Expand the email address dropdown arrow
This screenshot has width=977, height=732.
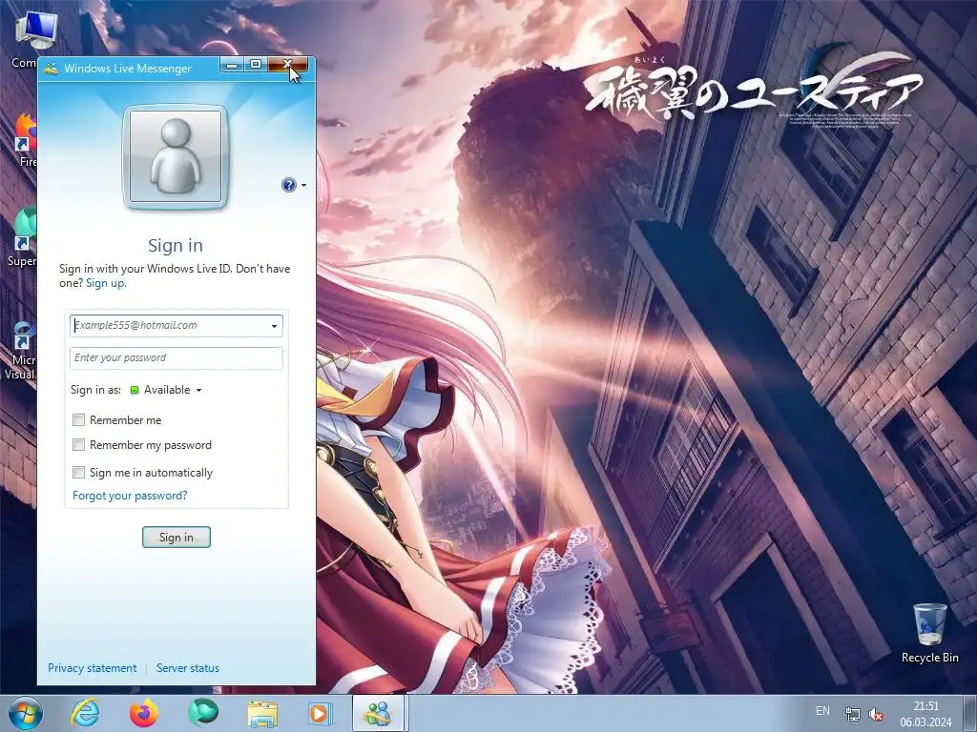point(274,326)
